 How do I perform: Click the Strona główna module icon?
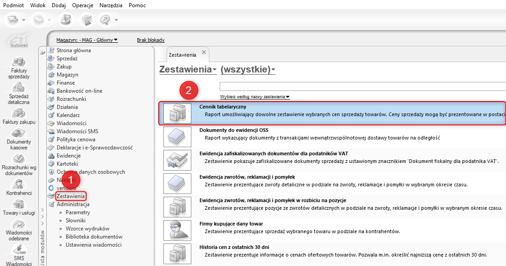(x=51, y=50)
